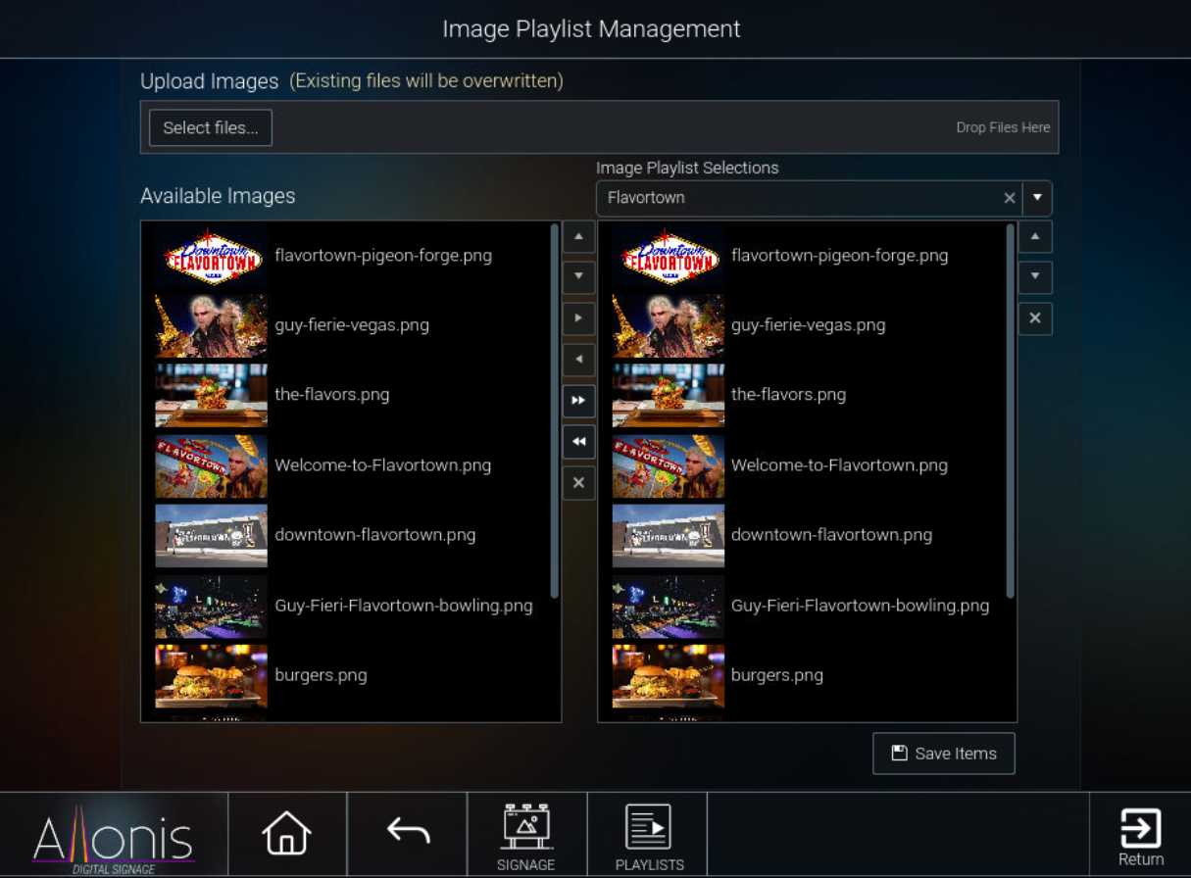Select flavortown-pigeon-forge.png thumbnail in Available Images
Viewport: 1191px width, 878px height.
pyautogui.click(x=211, y=256)
